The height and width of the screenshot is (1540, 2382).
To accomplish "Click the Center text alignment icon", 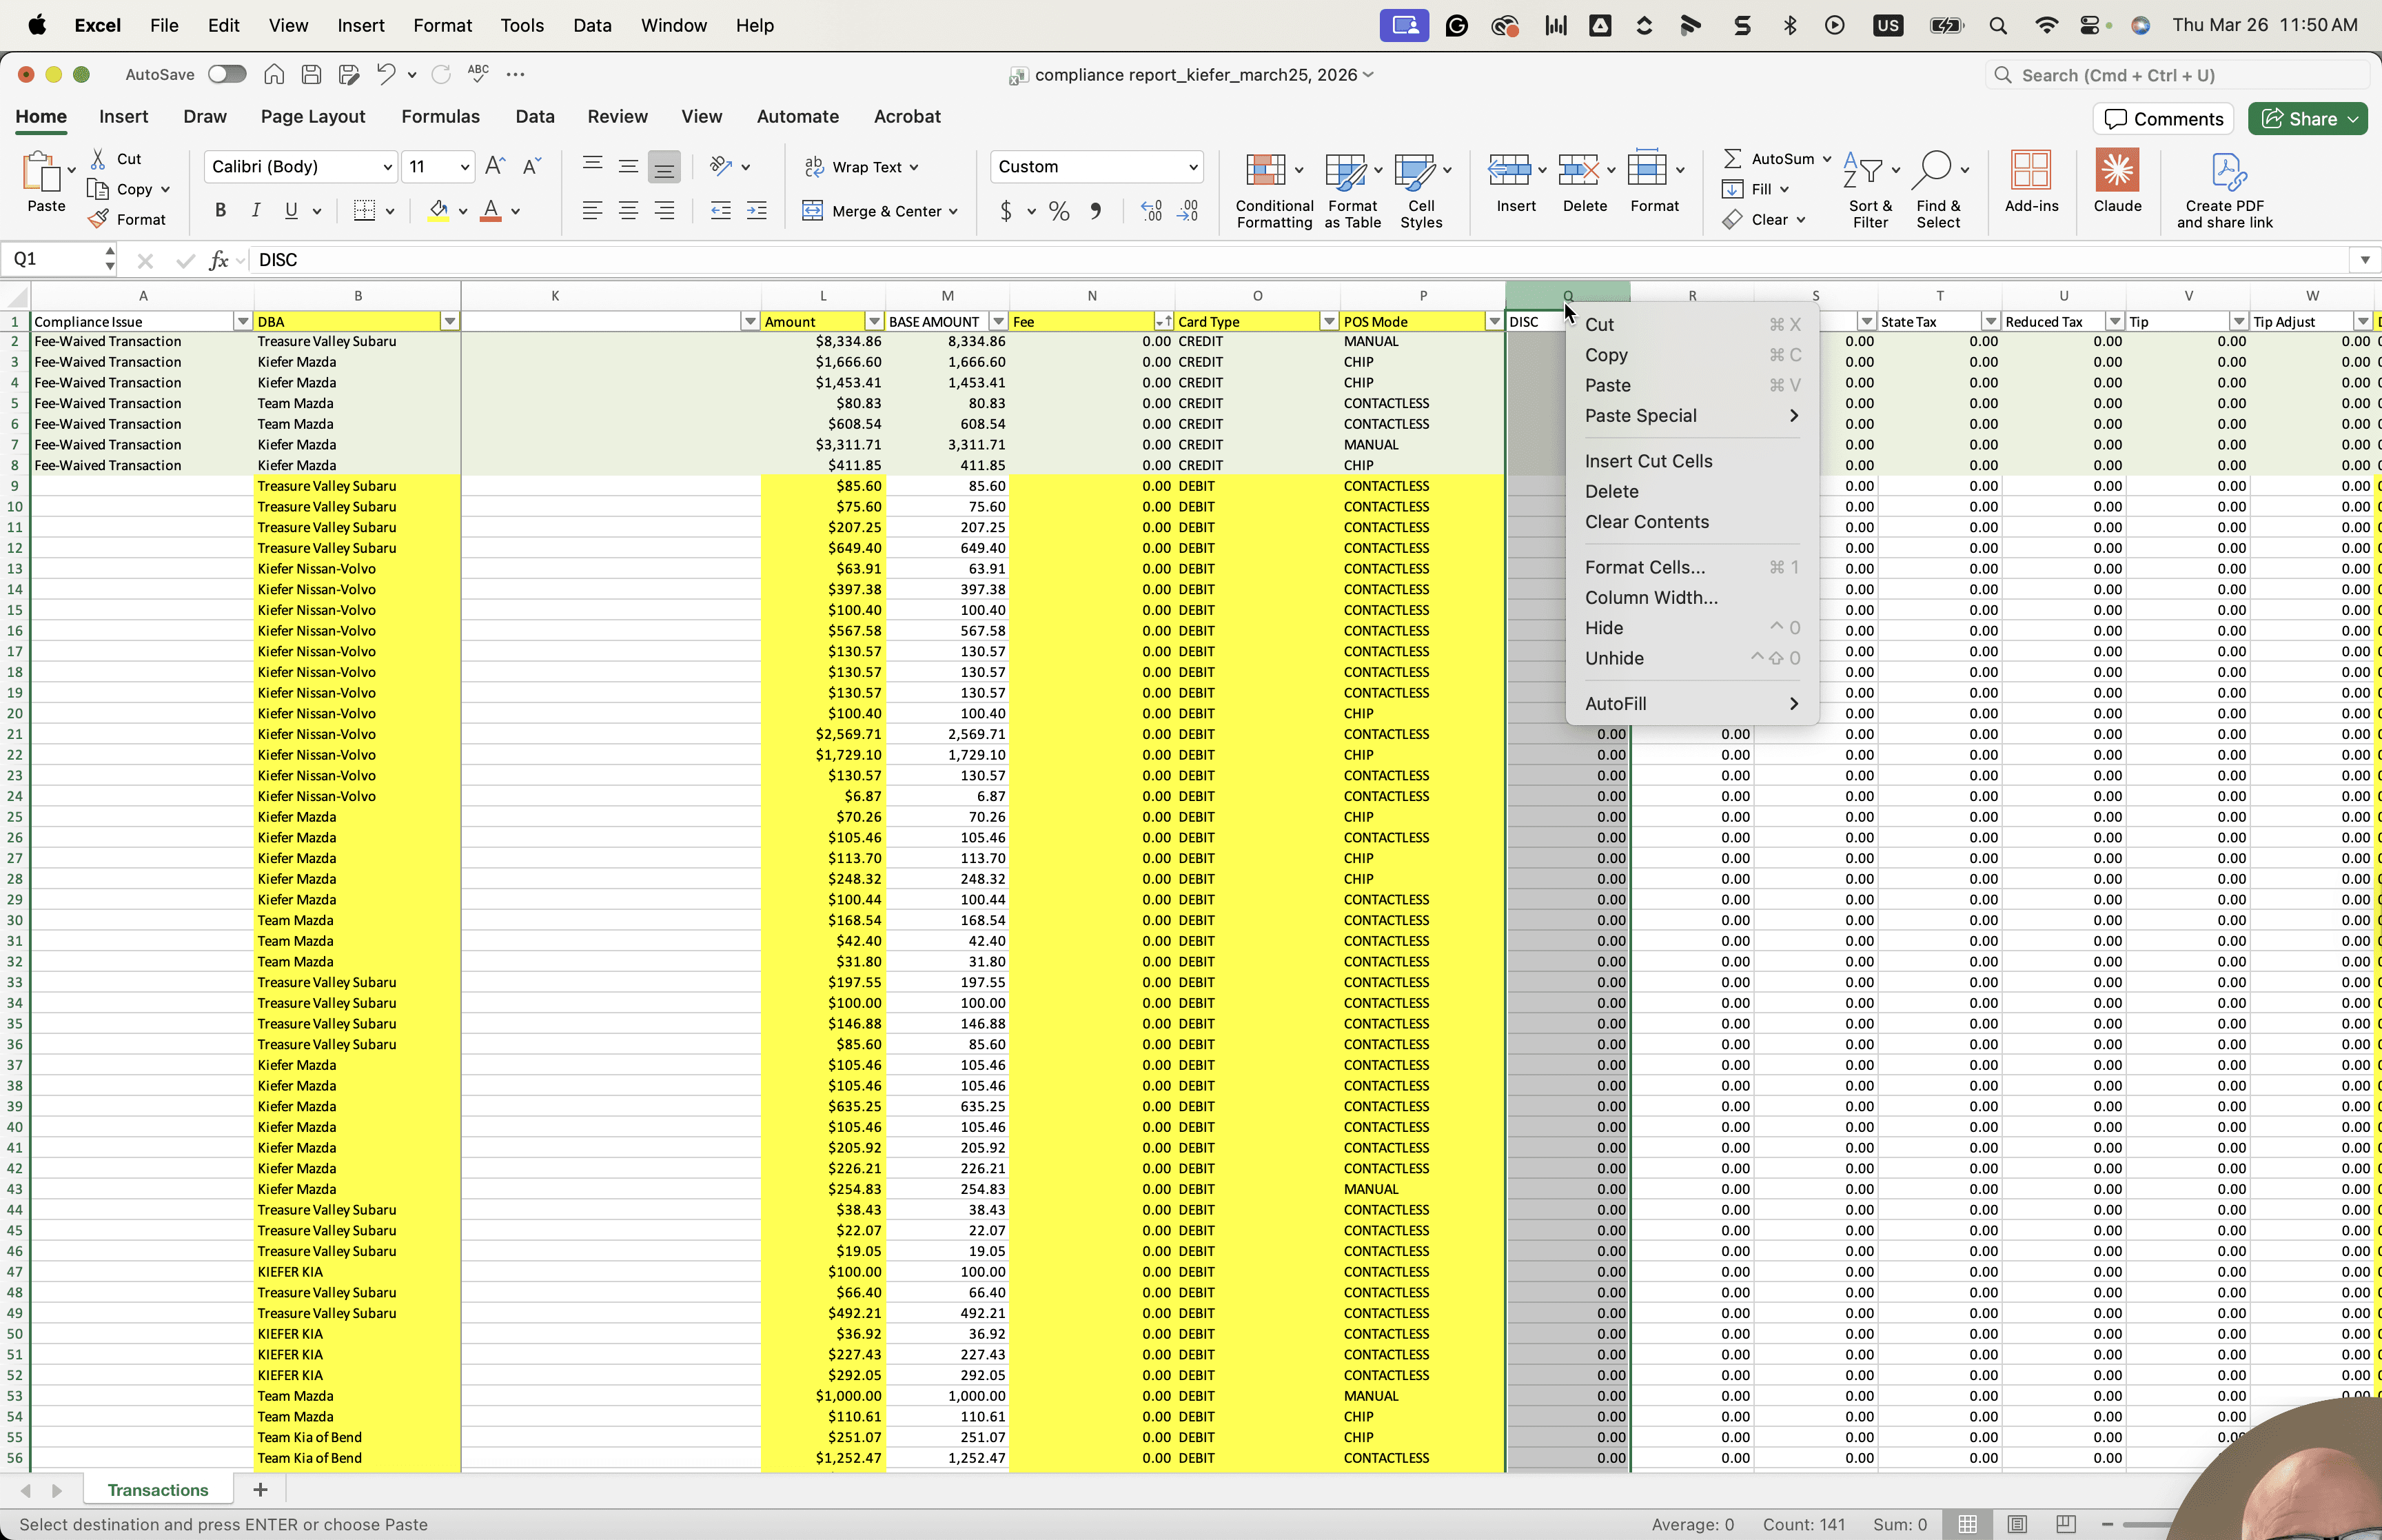I will pos(628,210).
